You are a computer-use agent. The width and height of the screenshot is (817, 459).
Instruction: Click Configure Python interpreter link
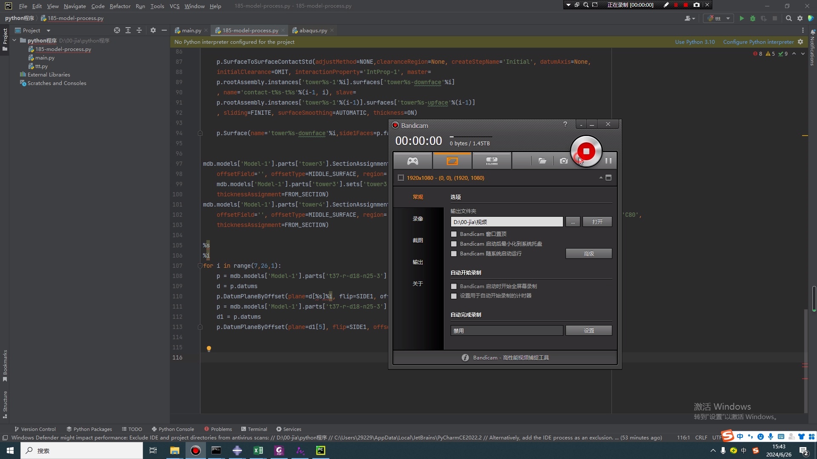tap(758, 42)
